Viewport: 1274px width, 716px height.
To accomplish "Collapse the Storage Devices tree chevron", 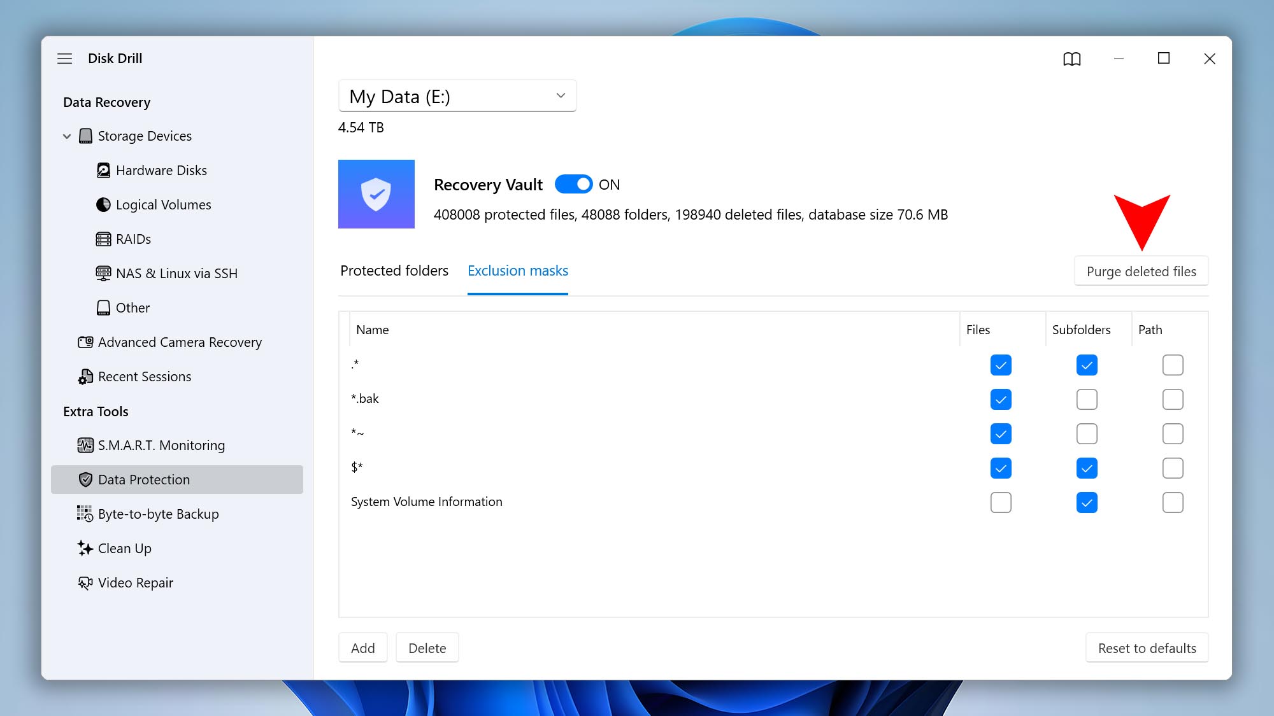I will tap(67, 136).
